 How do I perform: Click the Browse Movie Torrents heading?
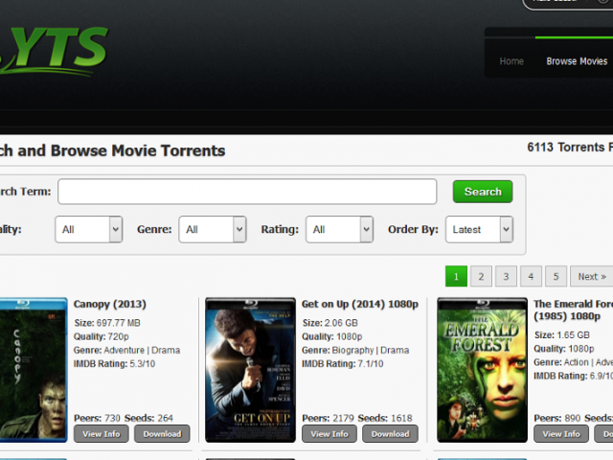click(x=113, y=151)
